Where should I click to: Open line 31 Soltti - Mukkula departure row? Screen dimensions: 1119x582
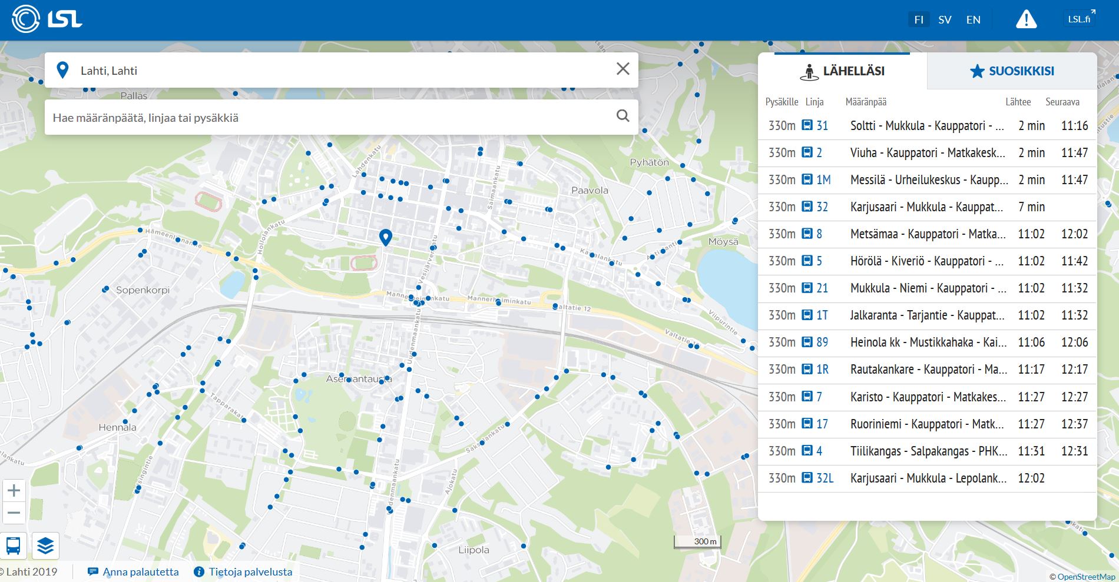(926, 126)
